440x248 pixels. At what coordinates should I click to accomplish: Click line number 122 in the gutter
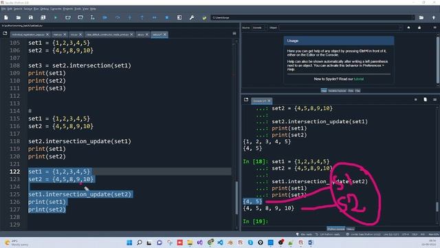point(14,172)
